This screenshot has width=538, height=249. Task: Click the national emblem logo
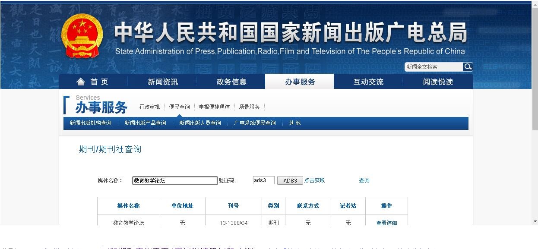[82, 35]
